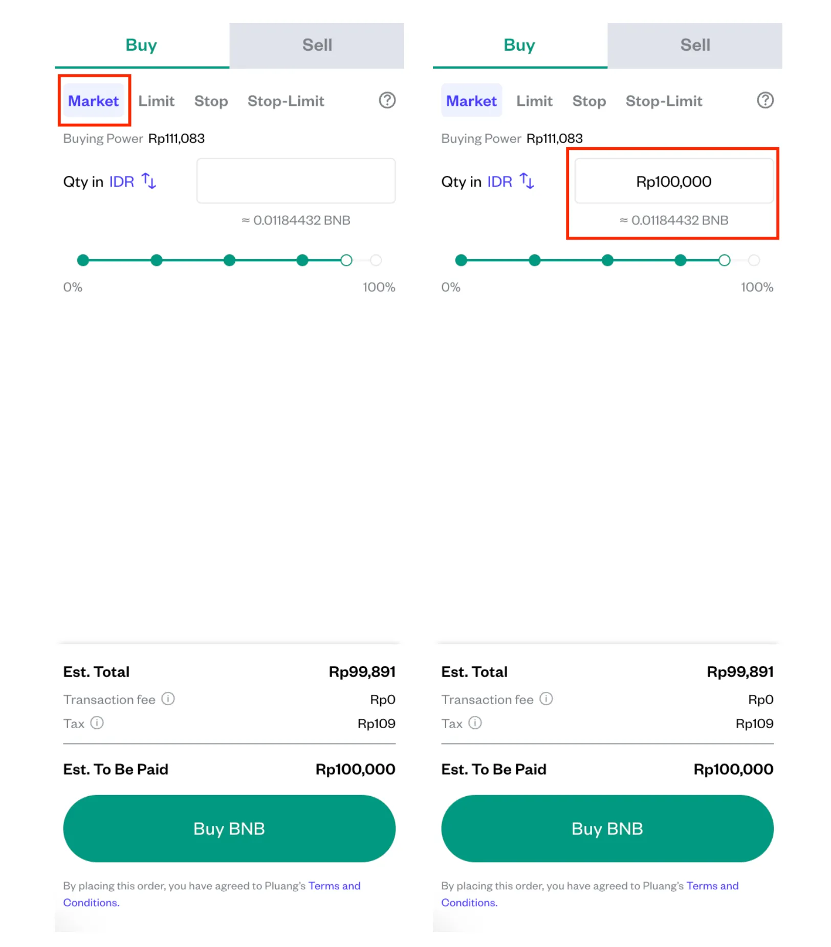The width and height of the screenshot is (831, 947).
Task: Open Terms and Conditions link, left panel
Action: 212,894
